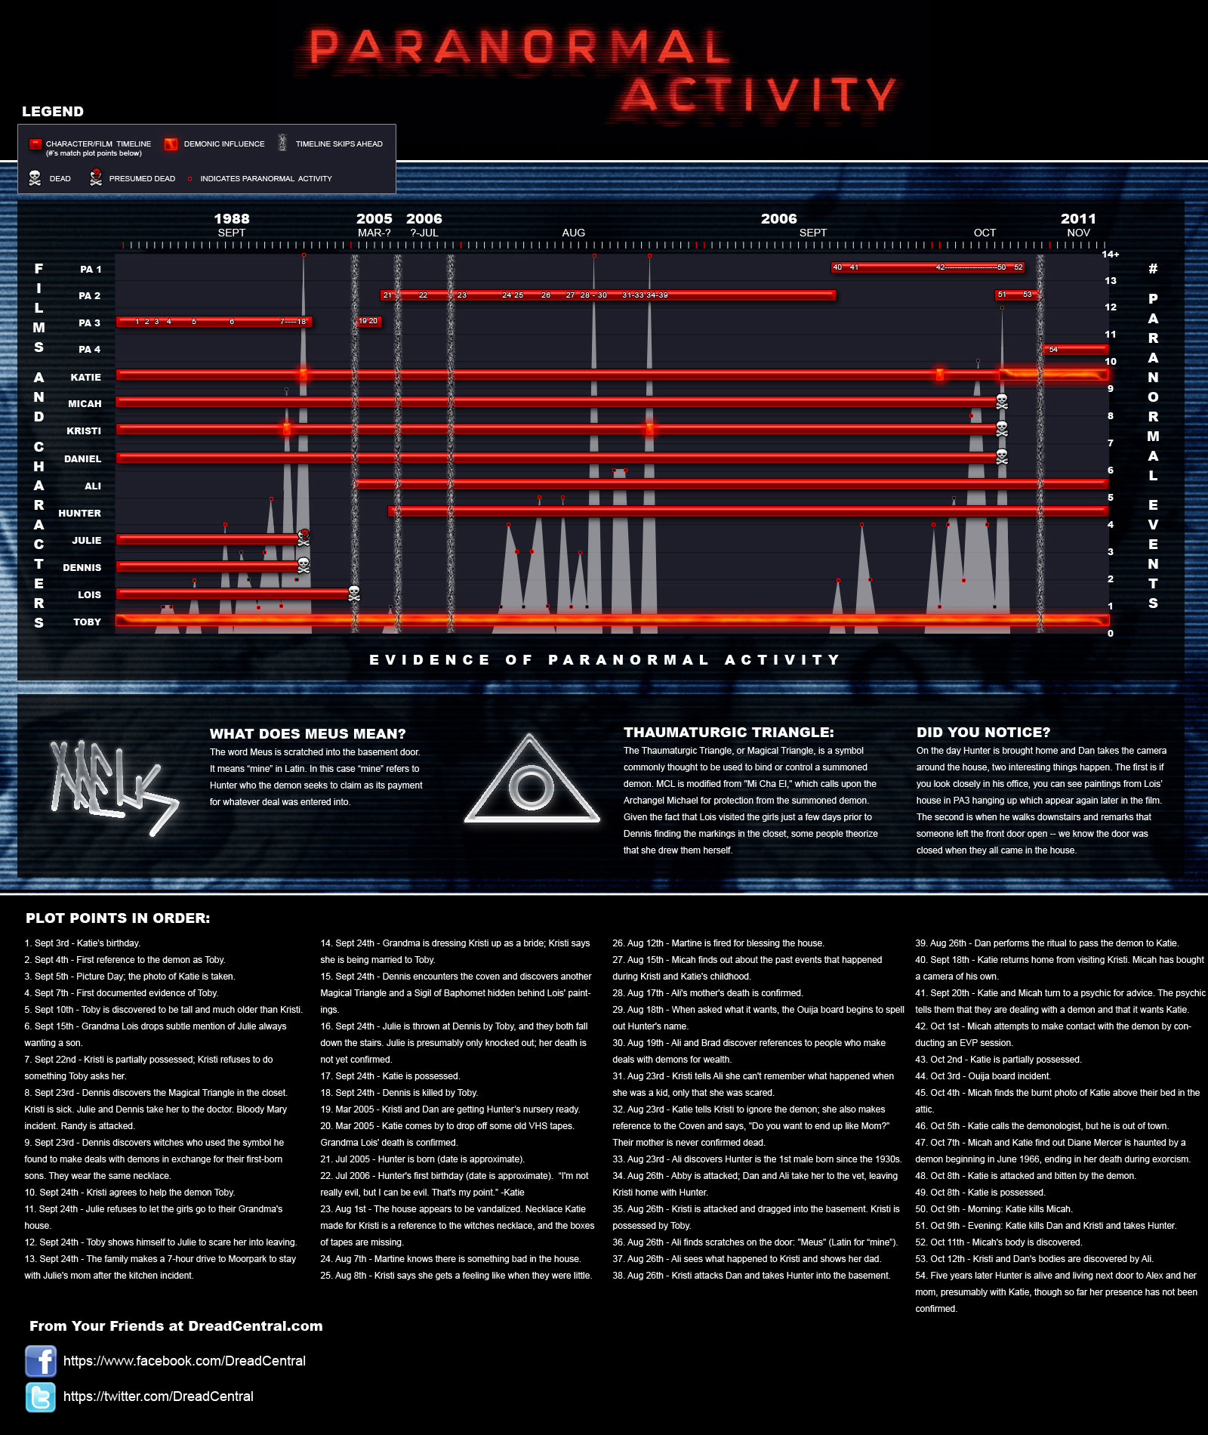Click the skull ending Julie's timeline
The width and height of the screenshot is (1208, 1435).
[x=304, y=538]
